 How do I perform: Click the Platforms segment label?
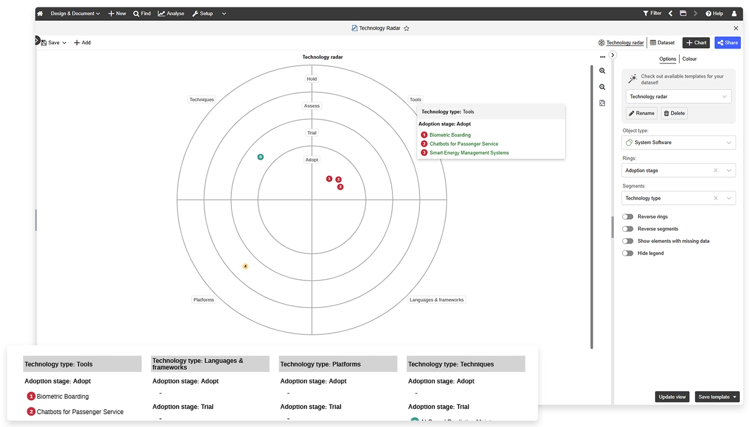click(x=204, y=300)
